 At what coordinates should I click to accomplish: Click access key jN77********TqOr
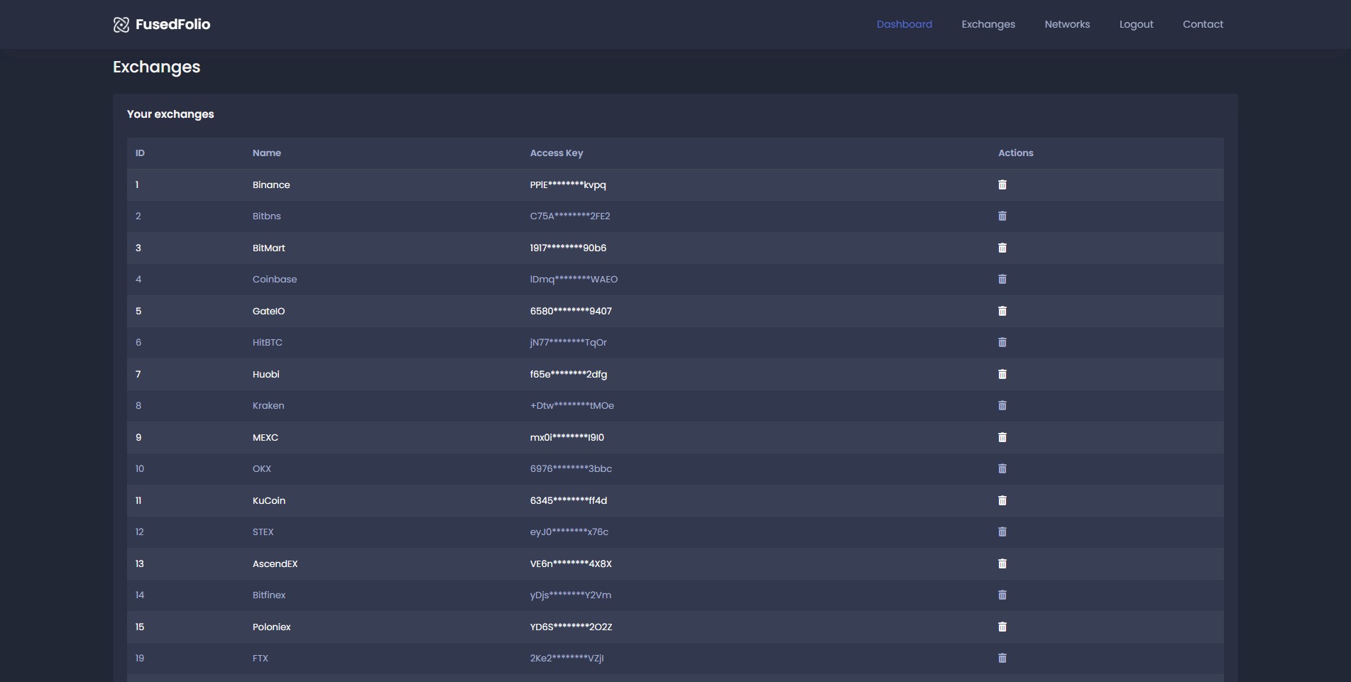(569, 343)
